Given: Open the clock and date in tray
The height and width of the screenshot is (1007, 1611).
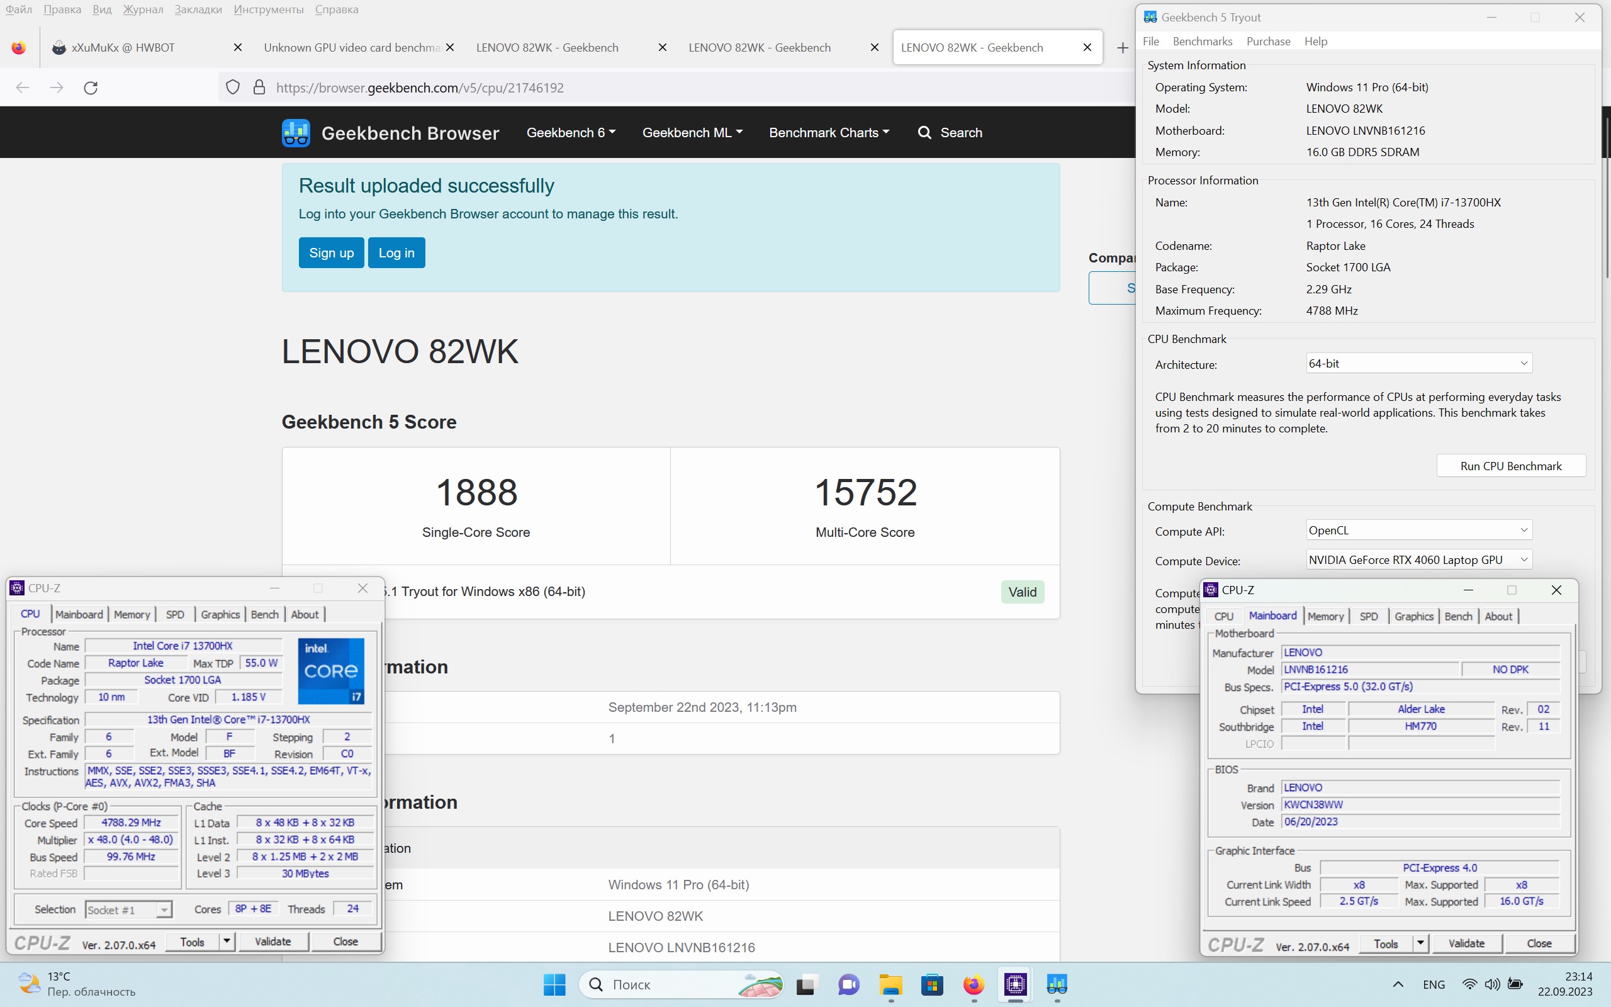Looking at the screenshot, I should click(1565, 984).
